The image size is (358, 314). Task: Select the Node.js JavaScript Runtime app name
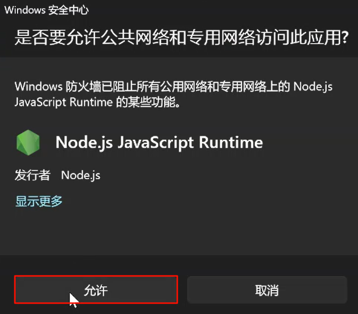(159, 143)
